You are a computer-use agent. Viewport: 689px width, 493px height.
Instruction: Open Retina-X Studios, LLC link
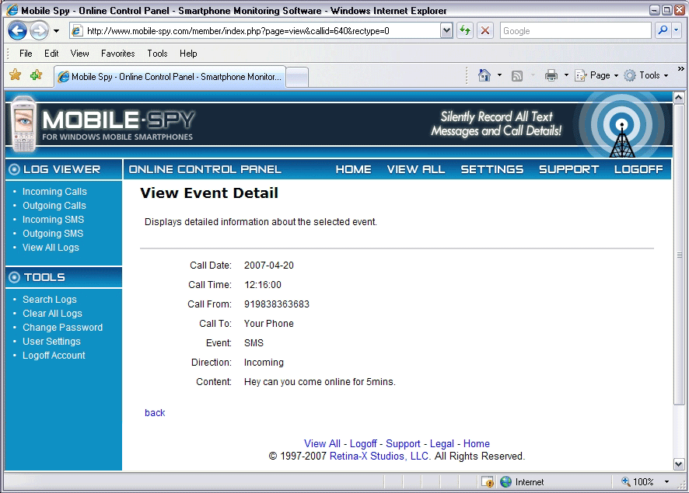pyautogui.click(x=380, y=457)
